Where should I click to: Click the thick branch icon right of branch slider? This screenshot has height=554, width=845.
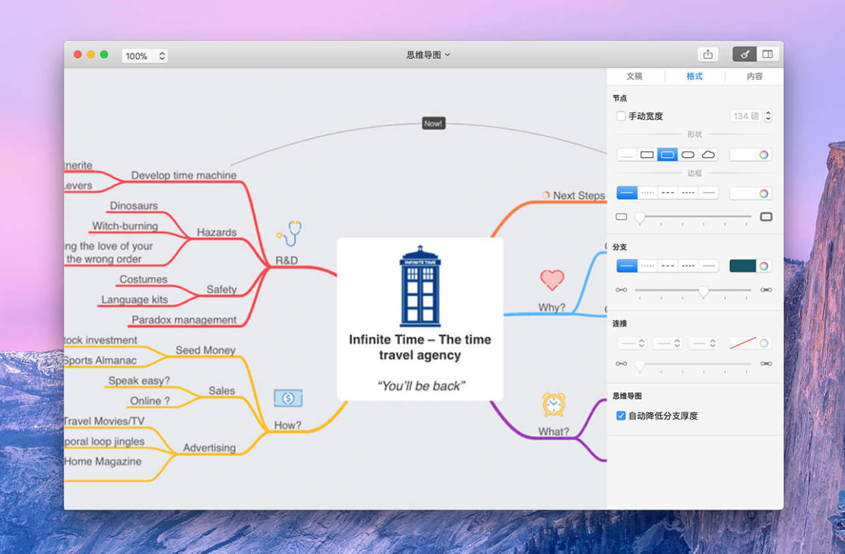pos(766,290)
